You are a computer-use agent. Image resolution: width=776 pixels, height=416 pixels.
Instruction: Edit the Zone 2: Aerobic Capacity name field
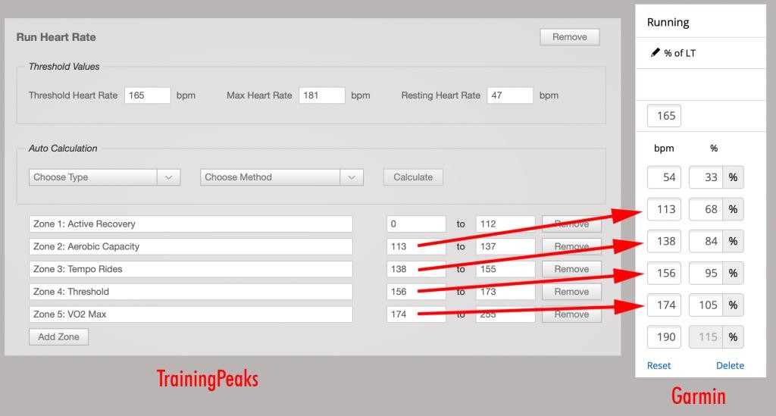[190, 246]
